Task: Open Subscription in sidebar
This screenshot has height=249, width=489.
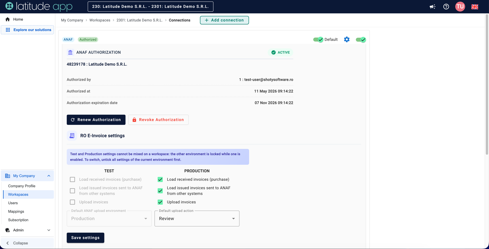Action: point(18,220)
